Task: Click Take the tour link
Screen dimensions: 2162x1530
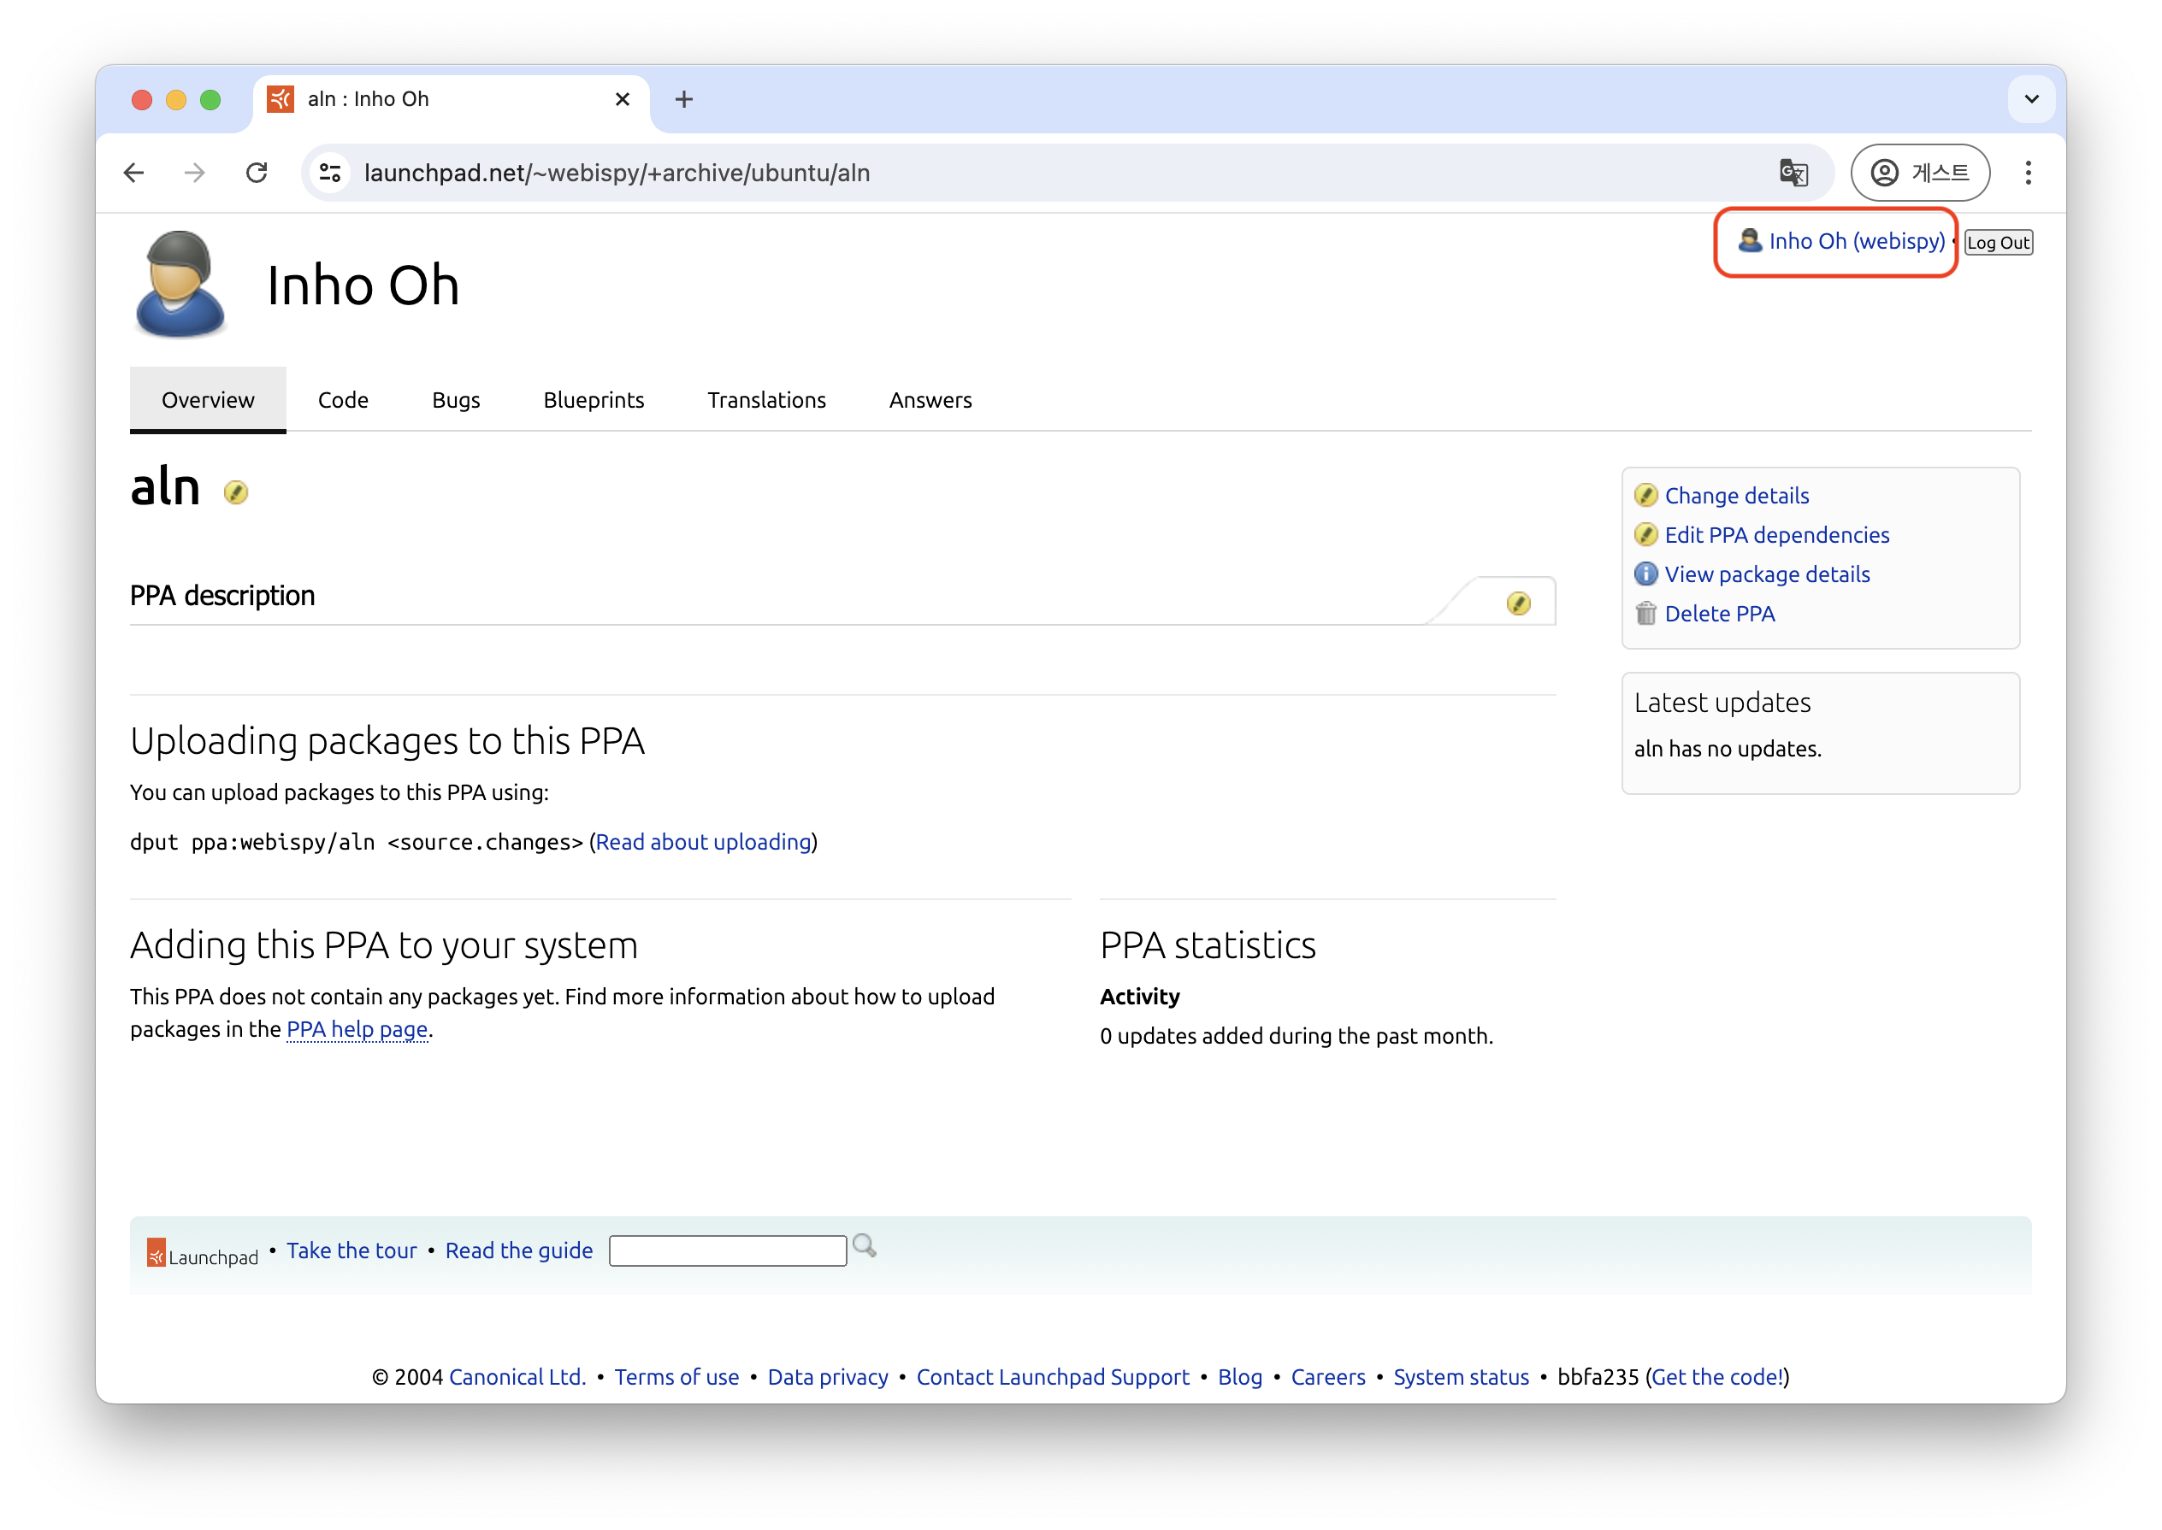Action: 351,1250
